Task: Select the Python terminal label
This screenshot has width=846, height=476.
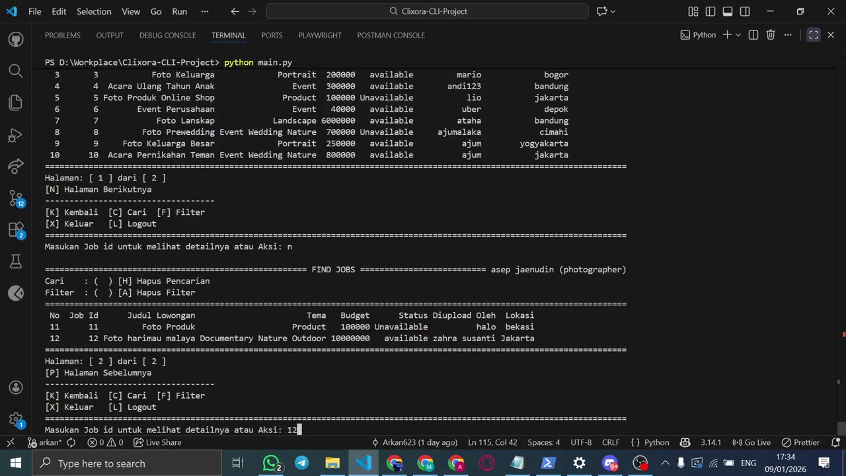Action: click(x=698, y=35)
